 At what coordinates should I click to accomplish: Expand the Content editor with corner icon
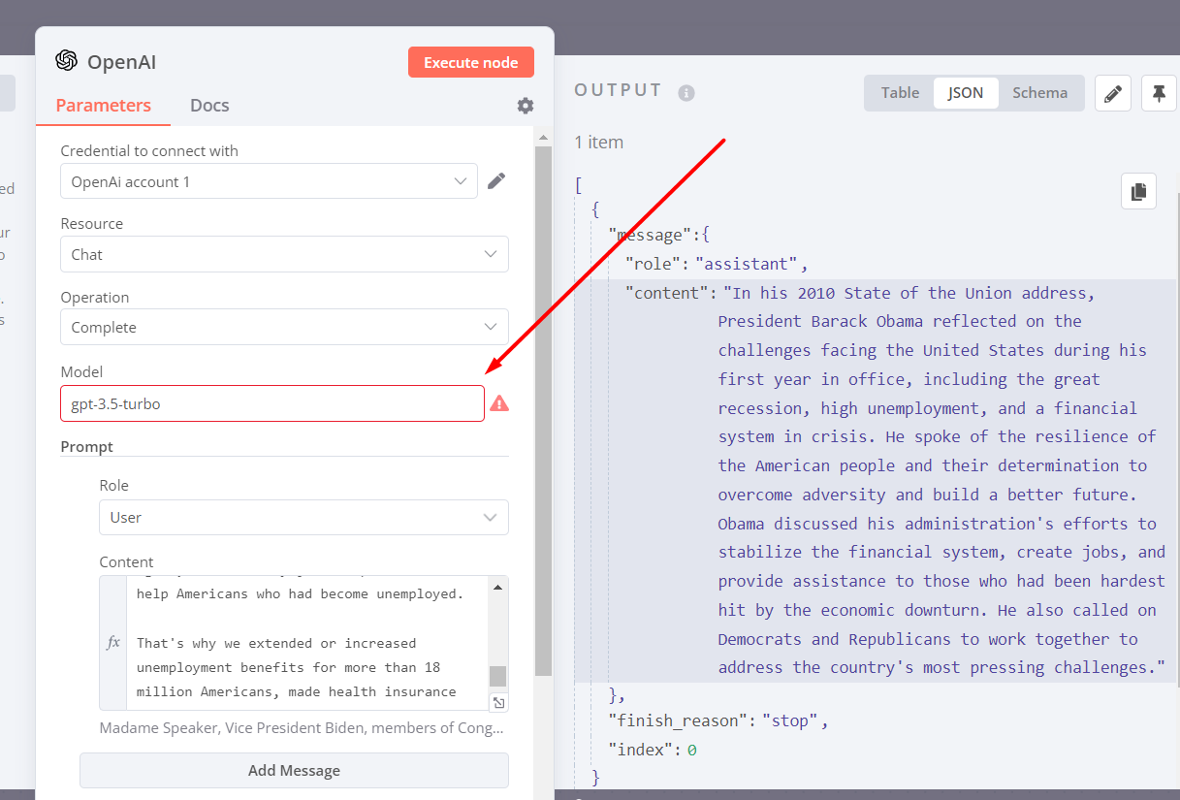(497, 702)
